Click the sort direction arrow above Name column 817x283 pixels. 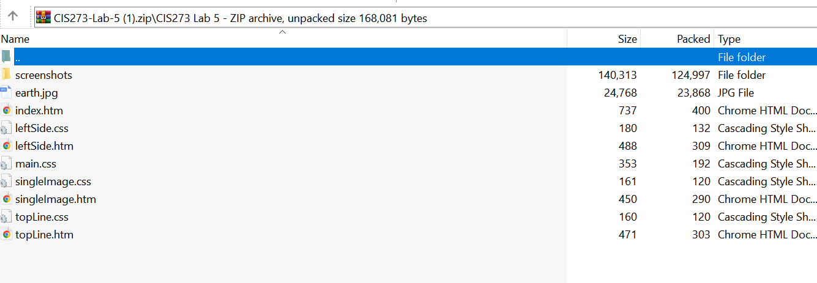coord(283,32)
